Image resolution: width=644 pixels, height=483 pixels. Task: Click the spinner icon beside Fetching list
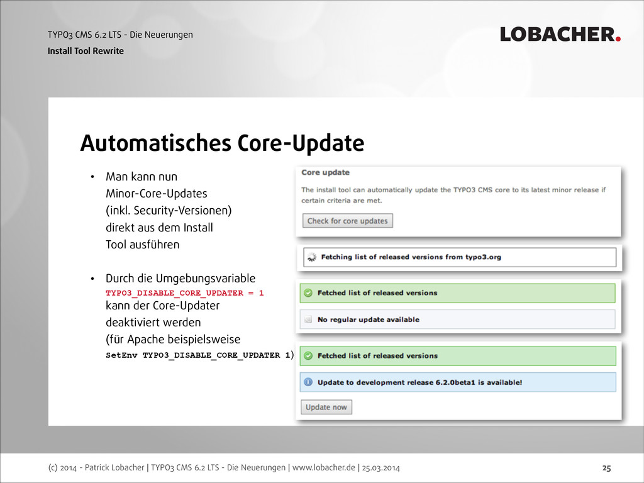pyautogui.click(x=312, y=257)
